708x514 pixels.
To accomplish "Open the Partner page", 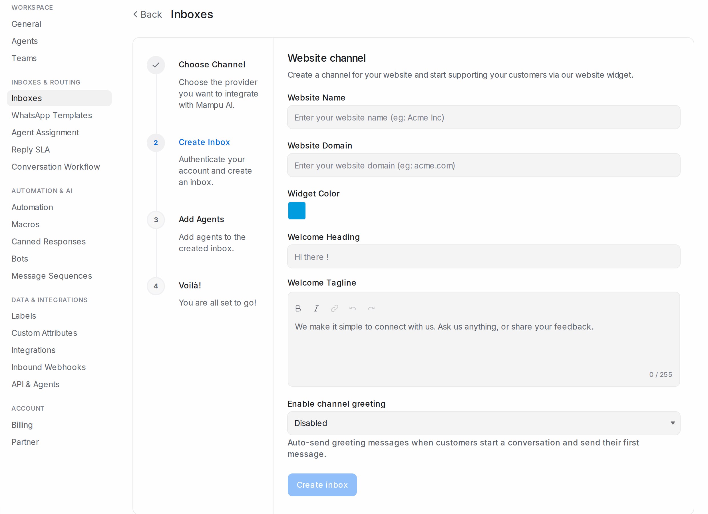I will (x=25, y=442).
